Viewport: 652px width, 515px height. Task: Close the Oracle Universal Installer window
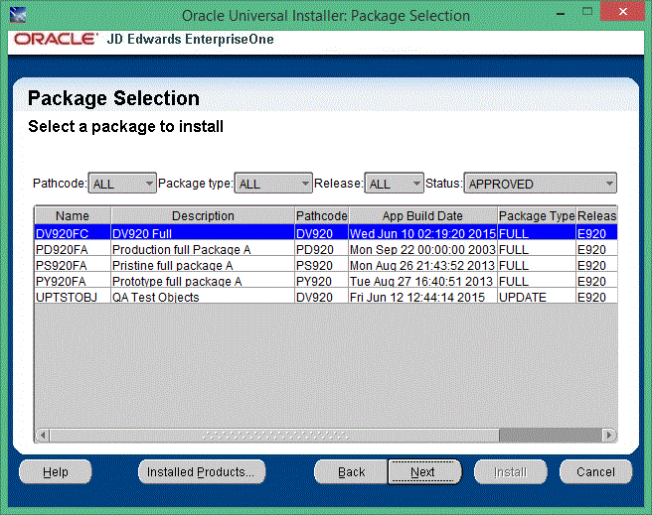click(623, 12)
